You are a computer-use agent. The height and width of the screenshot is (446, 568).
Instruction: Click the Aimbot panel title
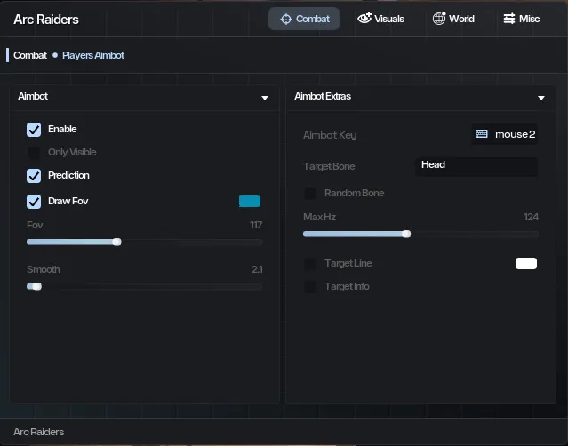pyautogui.click(x=33, y=96)
